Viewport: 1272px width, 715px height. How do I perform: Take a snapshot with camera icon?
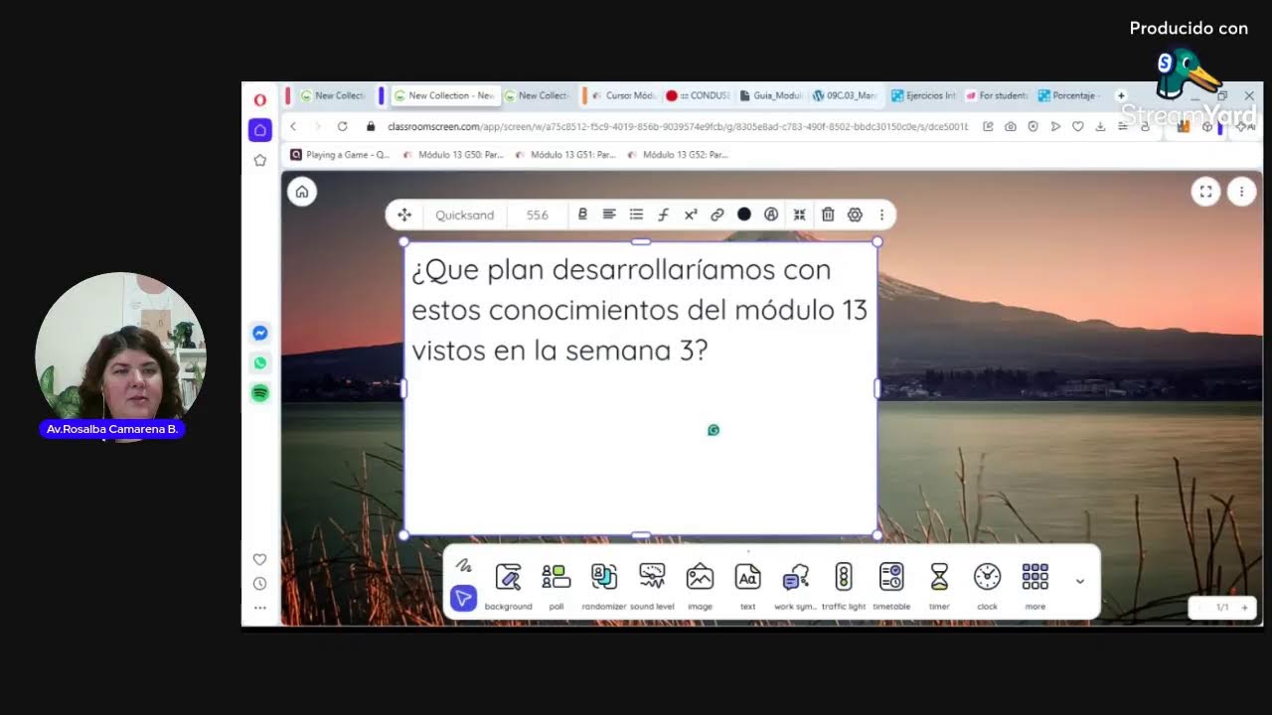tap(1011, 126)
